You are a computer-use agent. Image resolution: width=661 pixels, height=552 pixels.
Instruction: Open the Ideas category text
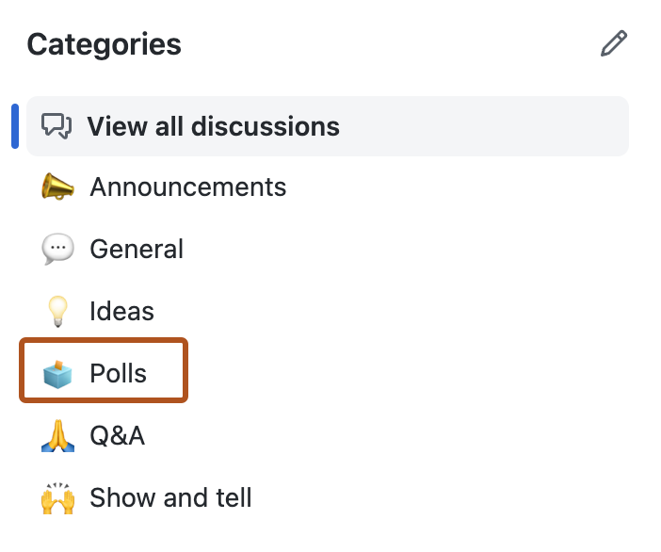click(121, 311)
